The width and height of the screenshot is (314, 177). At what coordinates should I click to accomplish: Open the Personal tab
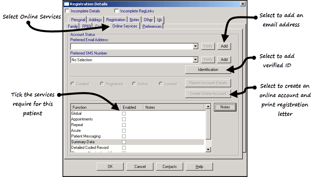(x=78, y=20)
